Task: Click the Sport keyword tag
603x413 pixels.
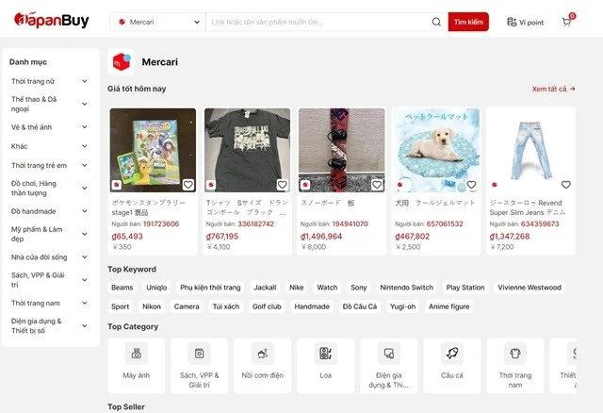Action: pos(120,306)
